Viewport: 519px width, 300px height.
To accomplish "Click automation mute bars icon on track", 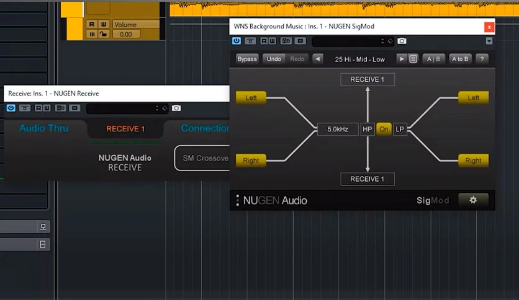I will [x=92, y=34].
